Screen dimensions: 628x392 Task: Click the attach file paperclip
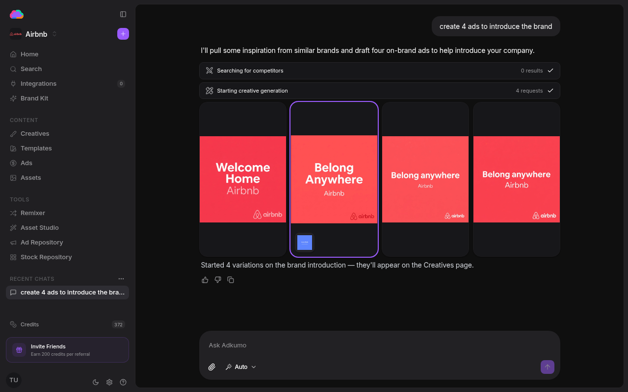[212, 367]
